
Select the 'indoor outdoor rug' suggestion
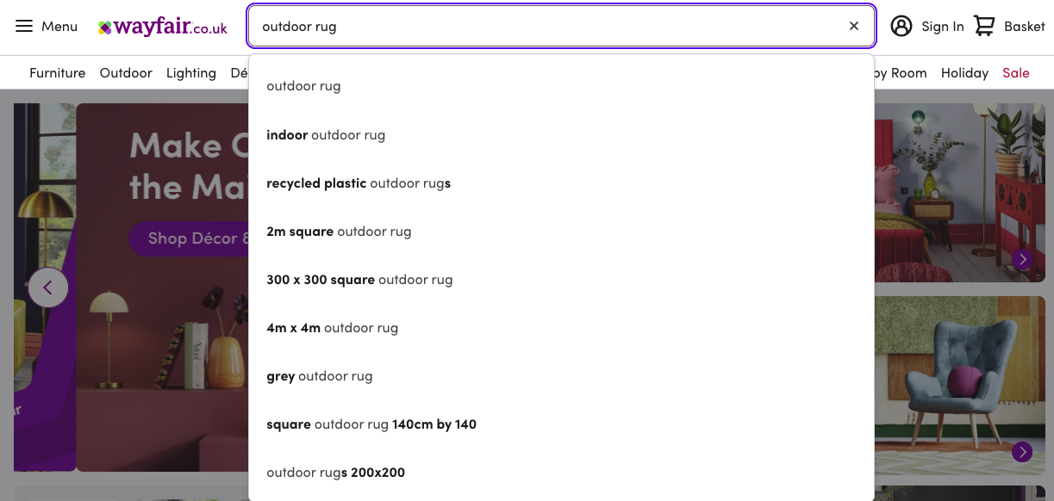pyautogui.click(x=326, y=134)
